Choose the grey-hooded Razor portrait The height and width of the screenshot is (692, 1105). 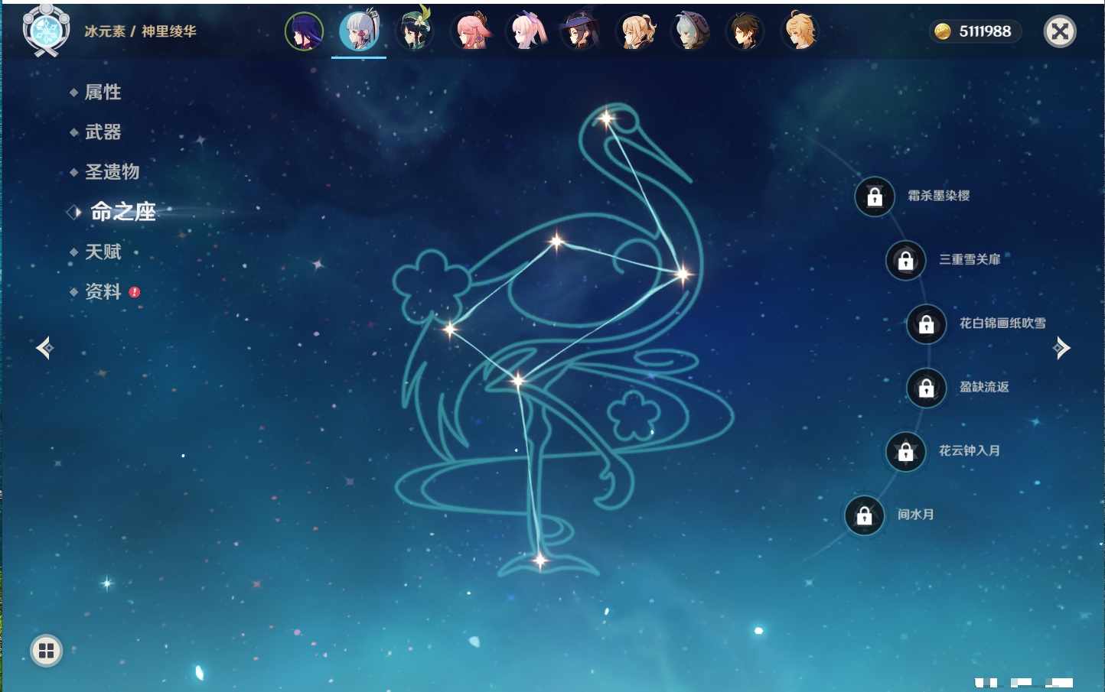(x=691, y=31)
